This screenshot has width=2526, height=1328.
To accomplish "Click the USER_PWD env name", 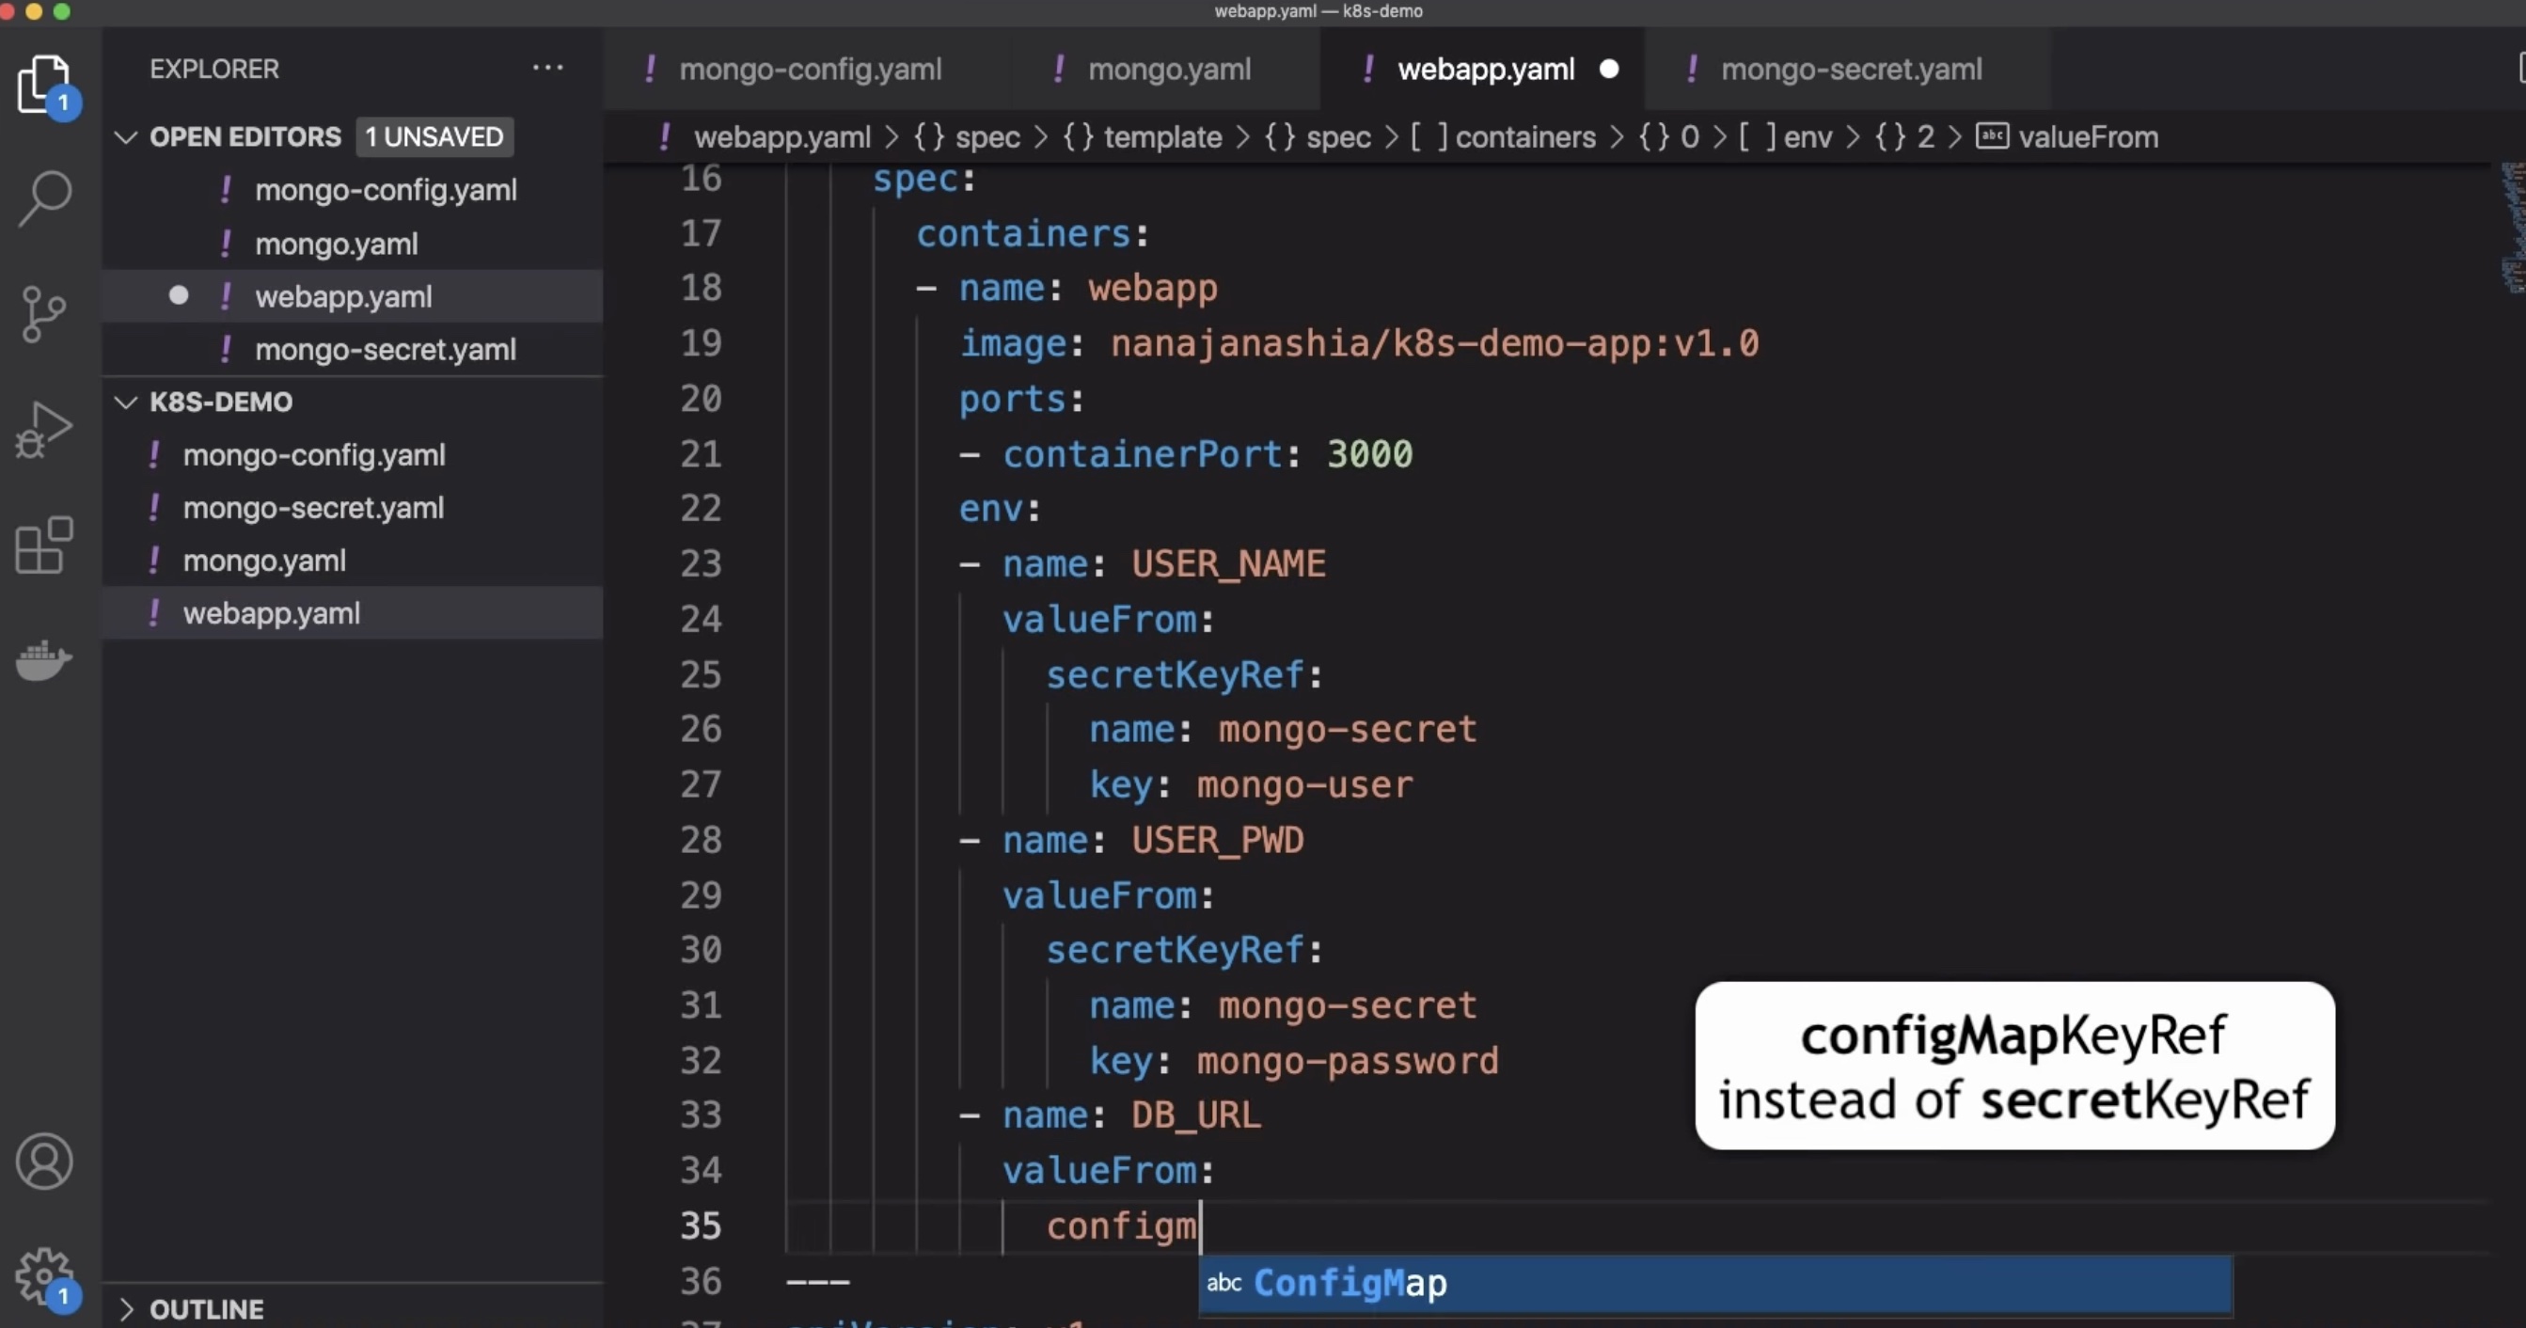I will click(x=1218, y=840).
